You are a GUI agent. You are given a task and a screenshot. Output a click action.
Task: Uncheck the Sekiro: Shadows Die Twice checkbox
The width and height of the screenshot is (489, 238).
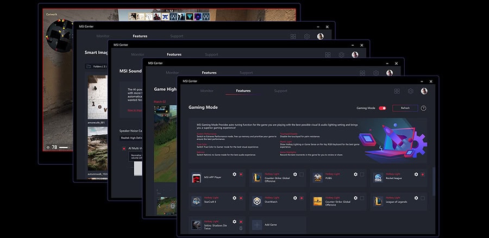241,222
